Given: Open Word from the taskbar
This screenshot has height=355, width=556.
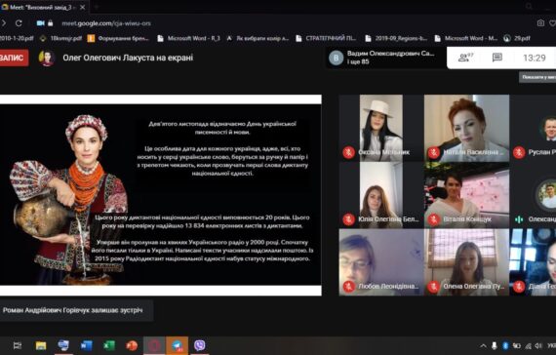Looking at the screenshot, I should click(x=86, y=345).
